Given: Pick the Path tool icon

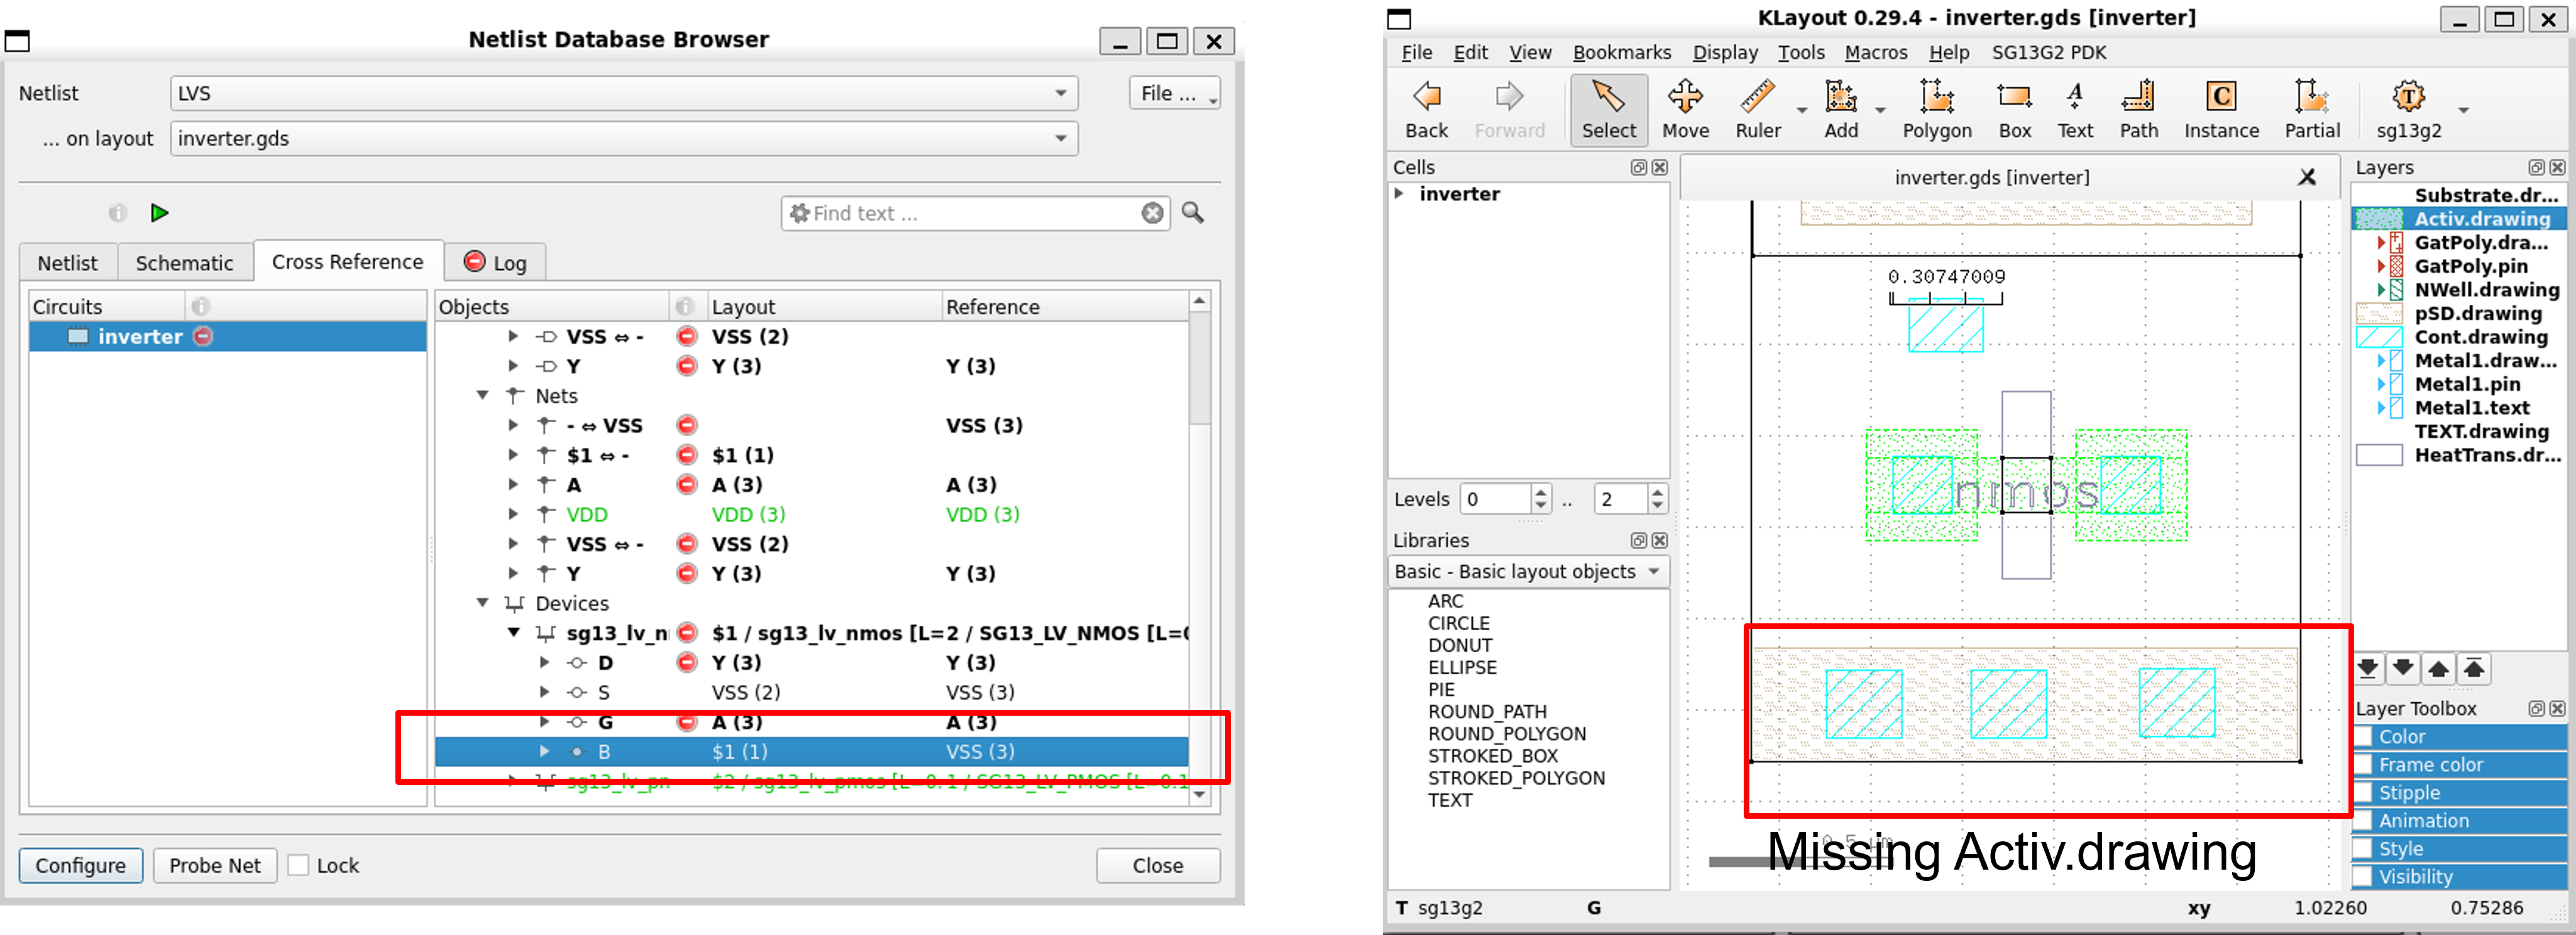Looking at the screenshot, I should pyautogui.click(x=2138, y=108).
